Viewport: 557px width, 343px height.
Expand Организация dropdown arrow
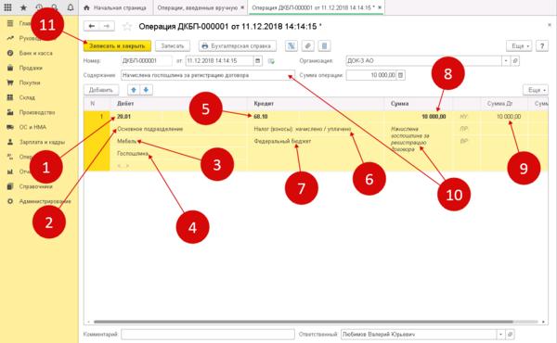506,61
